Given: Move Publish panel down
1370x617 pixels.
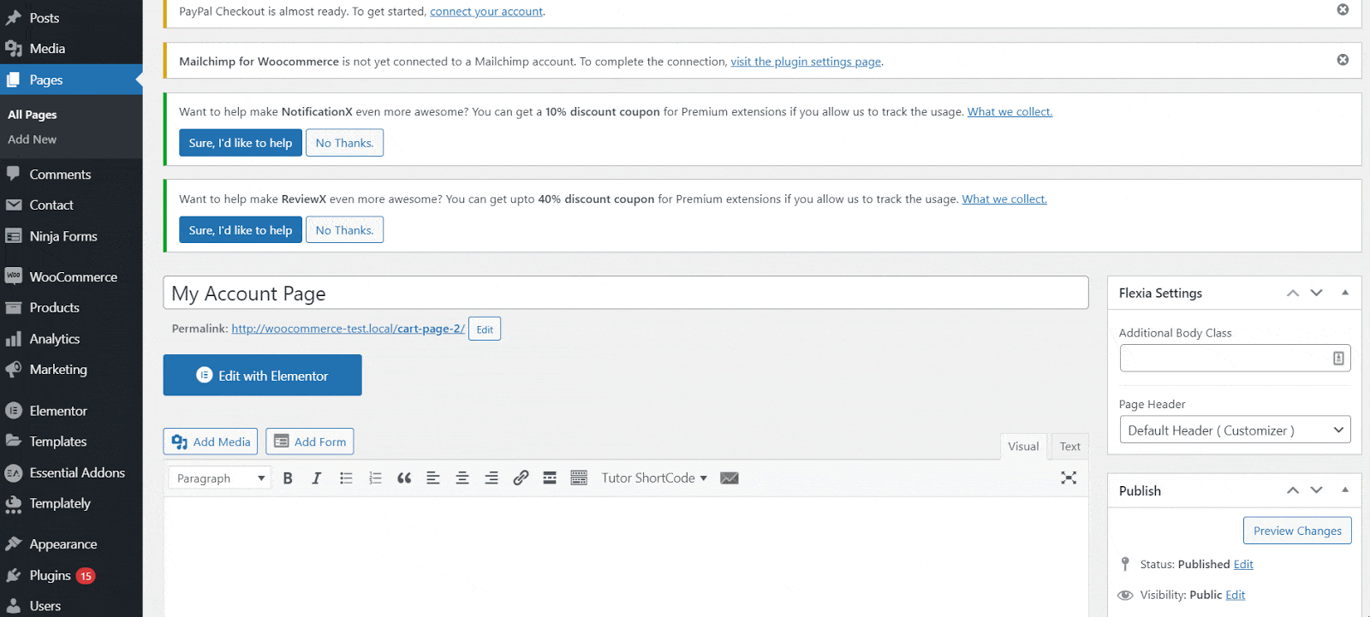Looking at the screenshot, I should (1317, 490).
